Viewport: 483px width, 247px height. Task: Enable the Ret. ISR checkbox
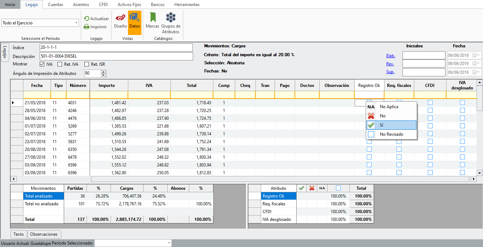click(87, 64)
